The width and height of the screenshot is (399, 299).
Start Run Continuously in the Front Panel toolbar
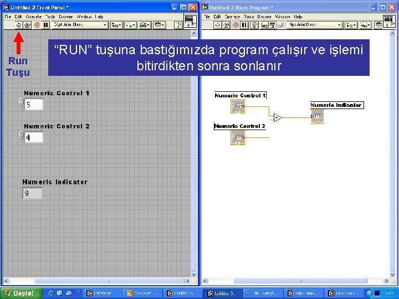click(27, 25)
